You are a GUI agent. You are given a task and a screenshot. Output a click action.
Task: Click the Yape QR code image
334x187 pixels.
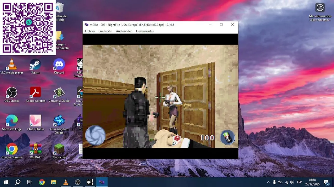tap(28, 27)
